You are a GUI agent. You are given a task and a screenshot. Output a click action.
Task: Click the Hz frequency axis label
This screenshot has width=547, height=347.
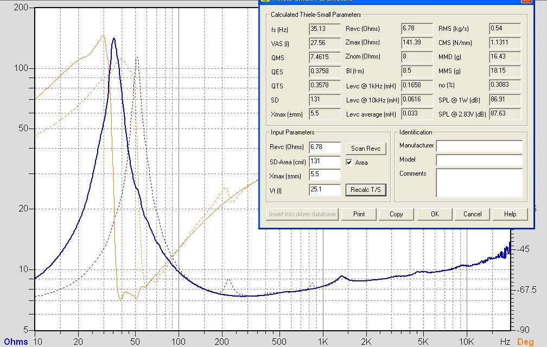[x=505, y=342]
